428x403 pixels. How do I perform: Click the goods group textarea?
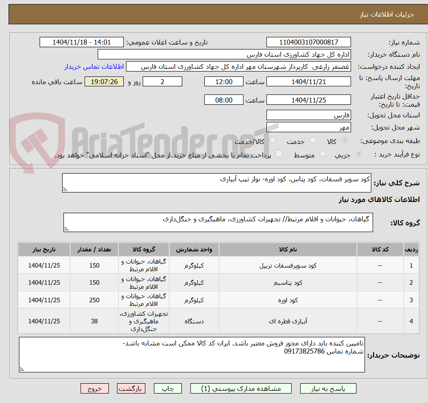tap(218, 222)
